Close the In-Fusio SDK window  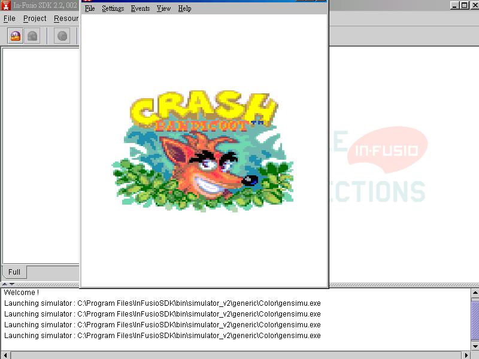pos(474,5)
